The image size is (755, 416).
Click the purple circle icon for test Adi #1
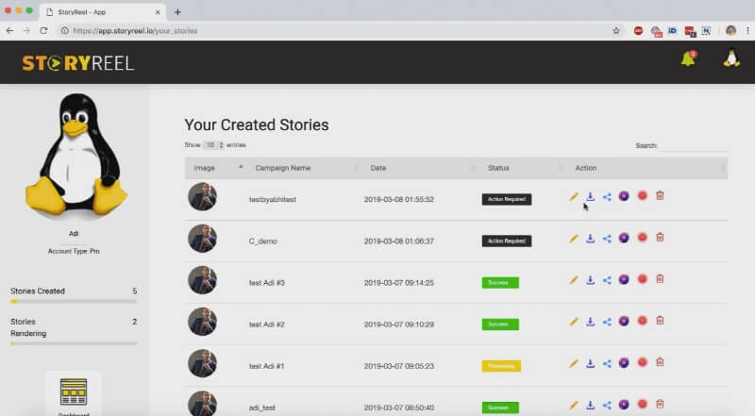pyautogui.click(x=624, y=362)
